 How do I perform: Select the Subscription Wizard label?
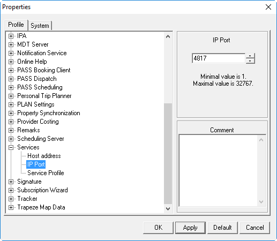42,190
